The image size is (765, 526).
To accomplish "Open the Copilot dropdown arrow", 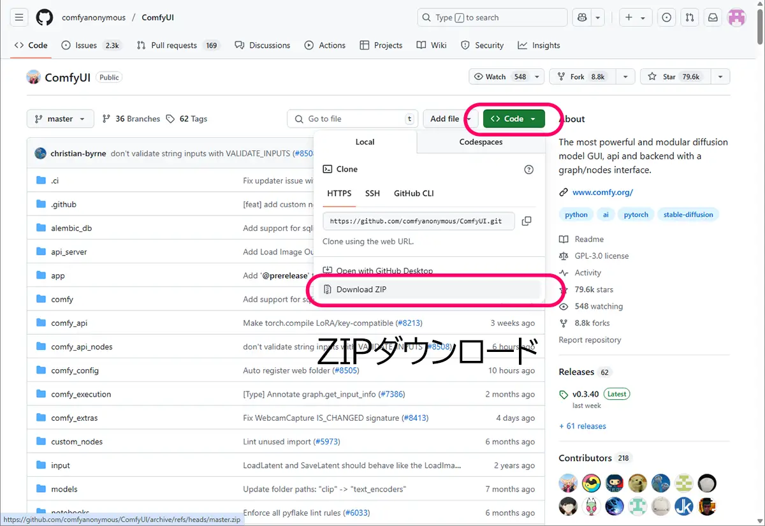I will [x=598, y=17].
